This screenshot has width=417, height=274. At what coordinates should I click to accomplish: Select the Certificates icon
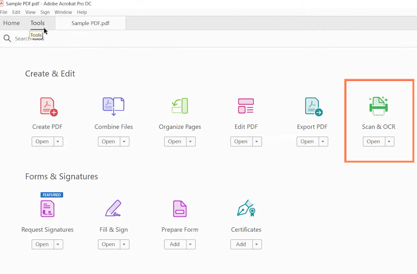[x=246, y=209]
